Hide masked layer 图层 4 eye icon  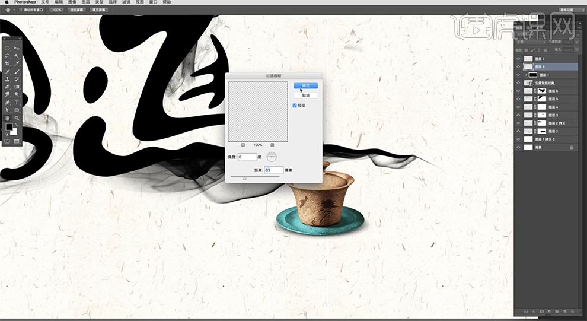(x=518, y=107)
